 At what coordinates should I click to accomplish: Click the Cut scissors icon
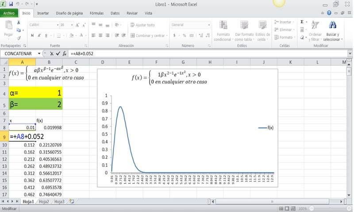pos(18,22)
